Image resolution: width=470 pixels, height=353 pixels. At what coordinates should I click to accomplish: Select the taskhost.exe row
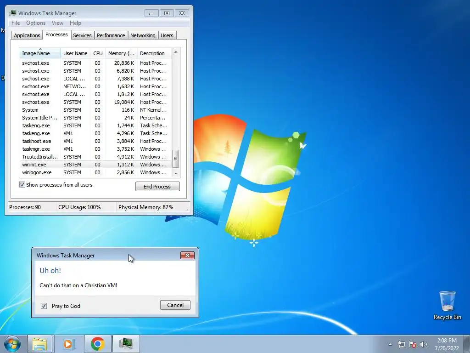tap(95, 141)
